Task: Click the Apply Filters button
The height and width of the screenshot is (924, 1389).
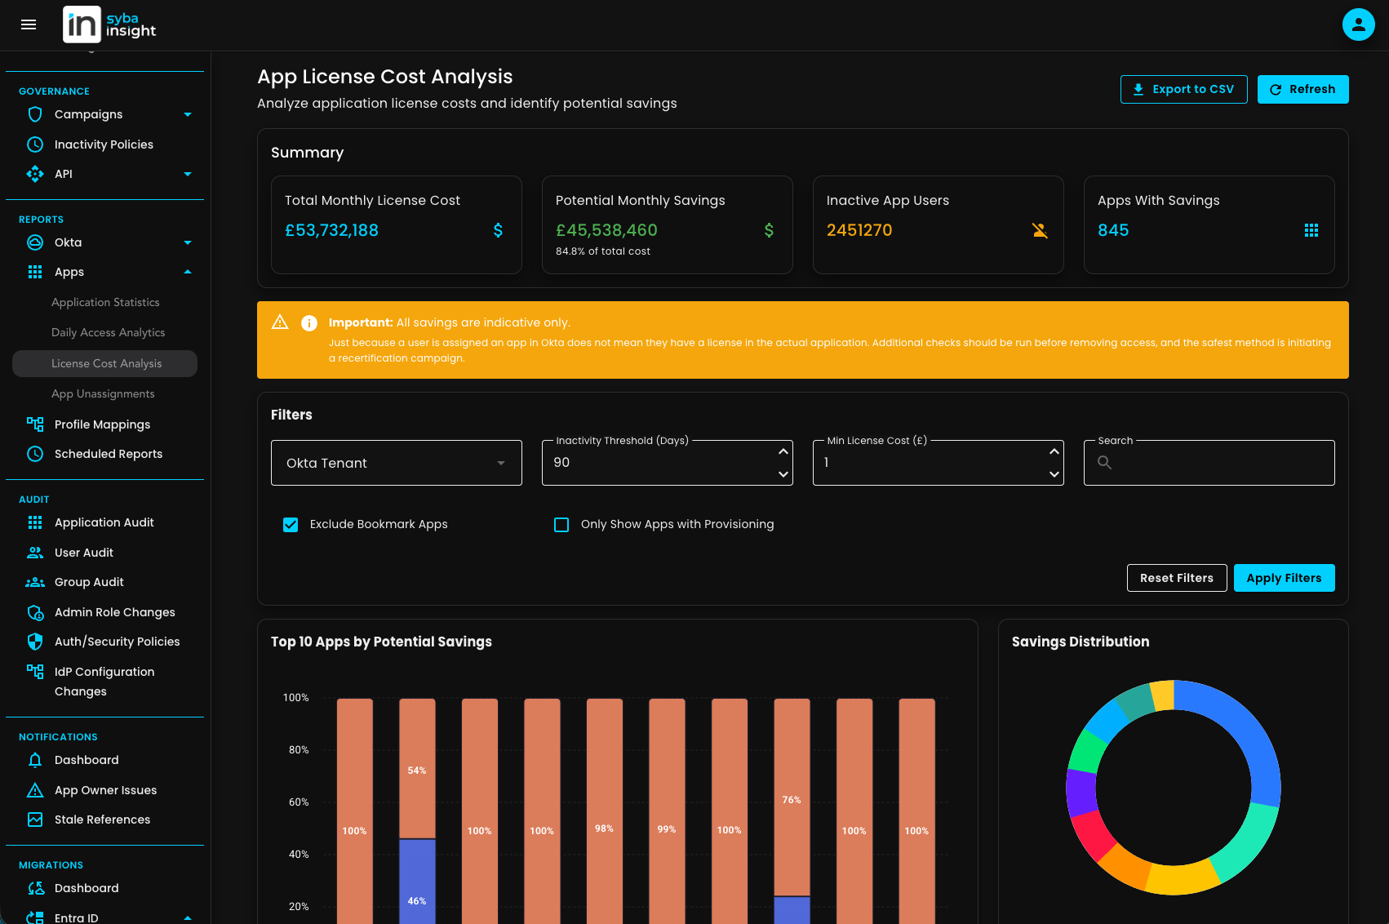Action: point(1284,578)
